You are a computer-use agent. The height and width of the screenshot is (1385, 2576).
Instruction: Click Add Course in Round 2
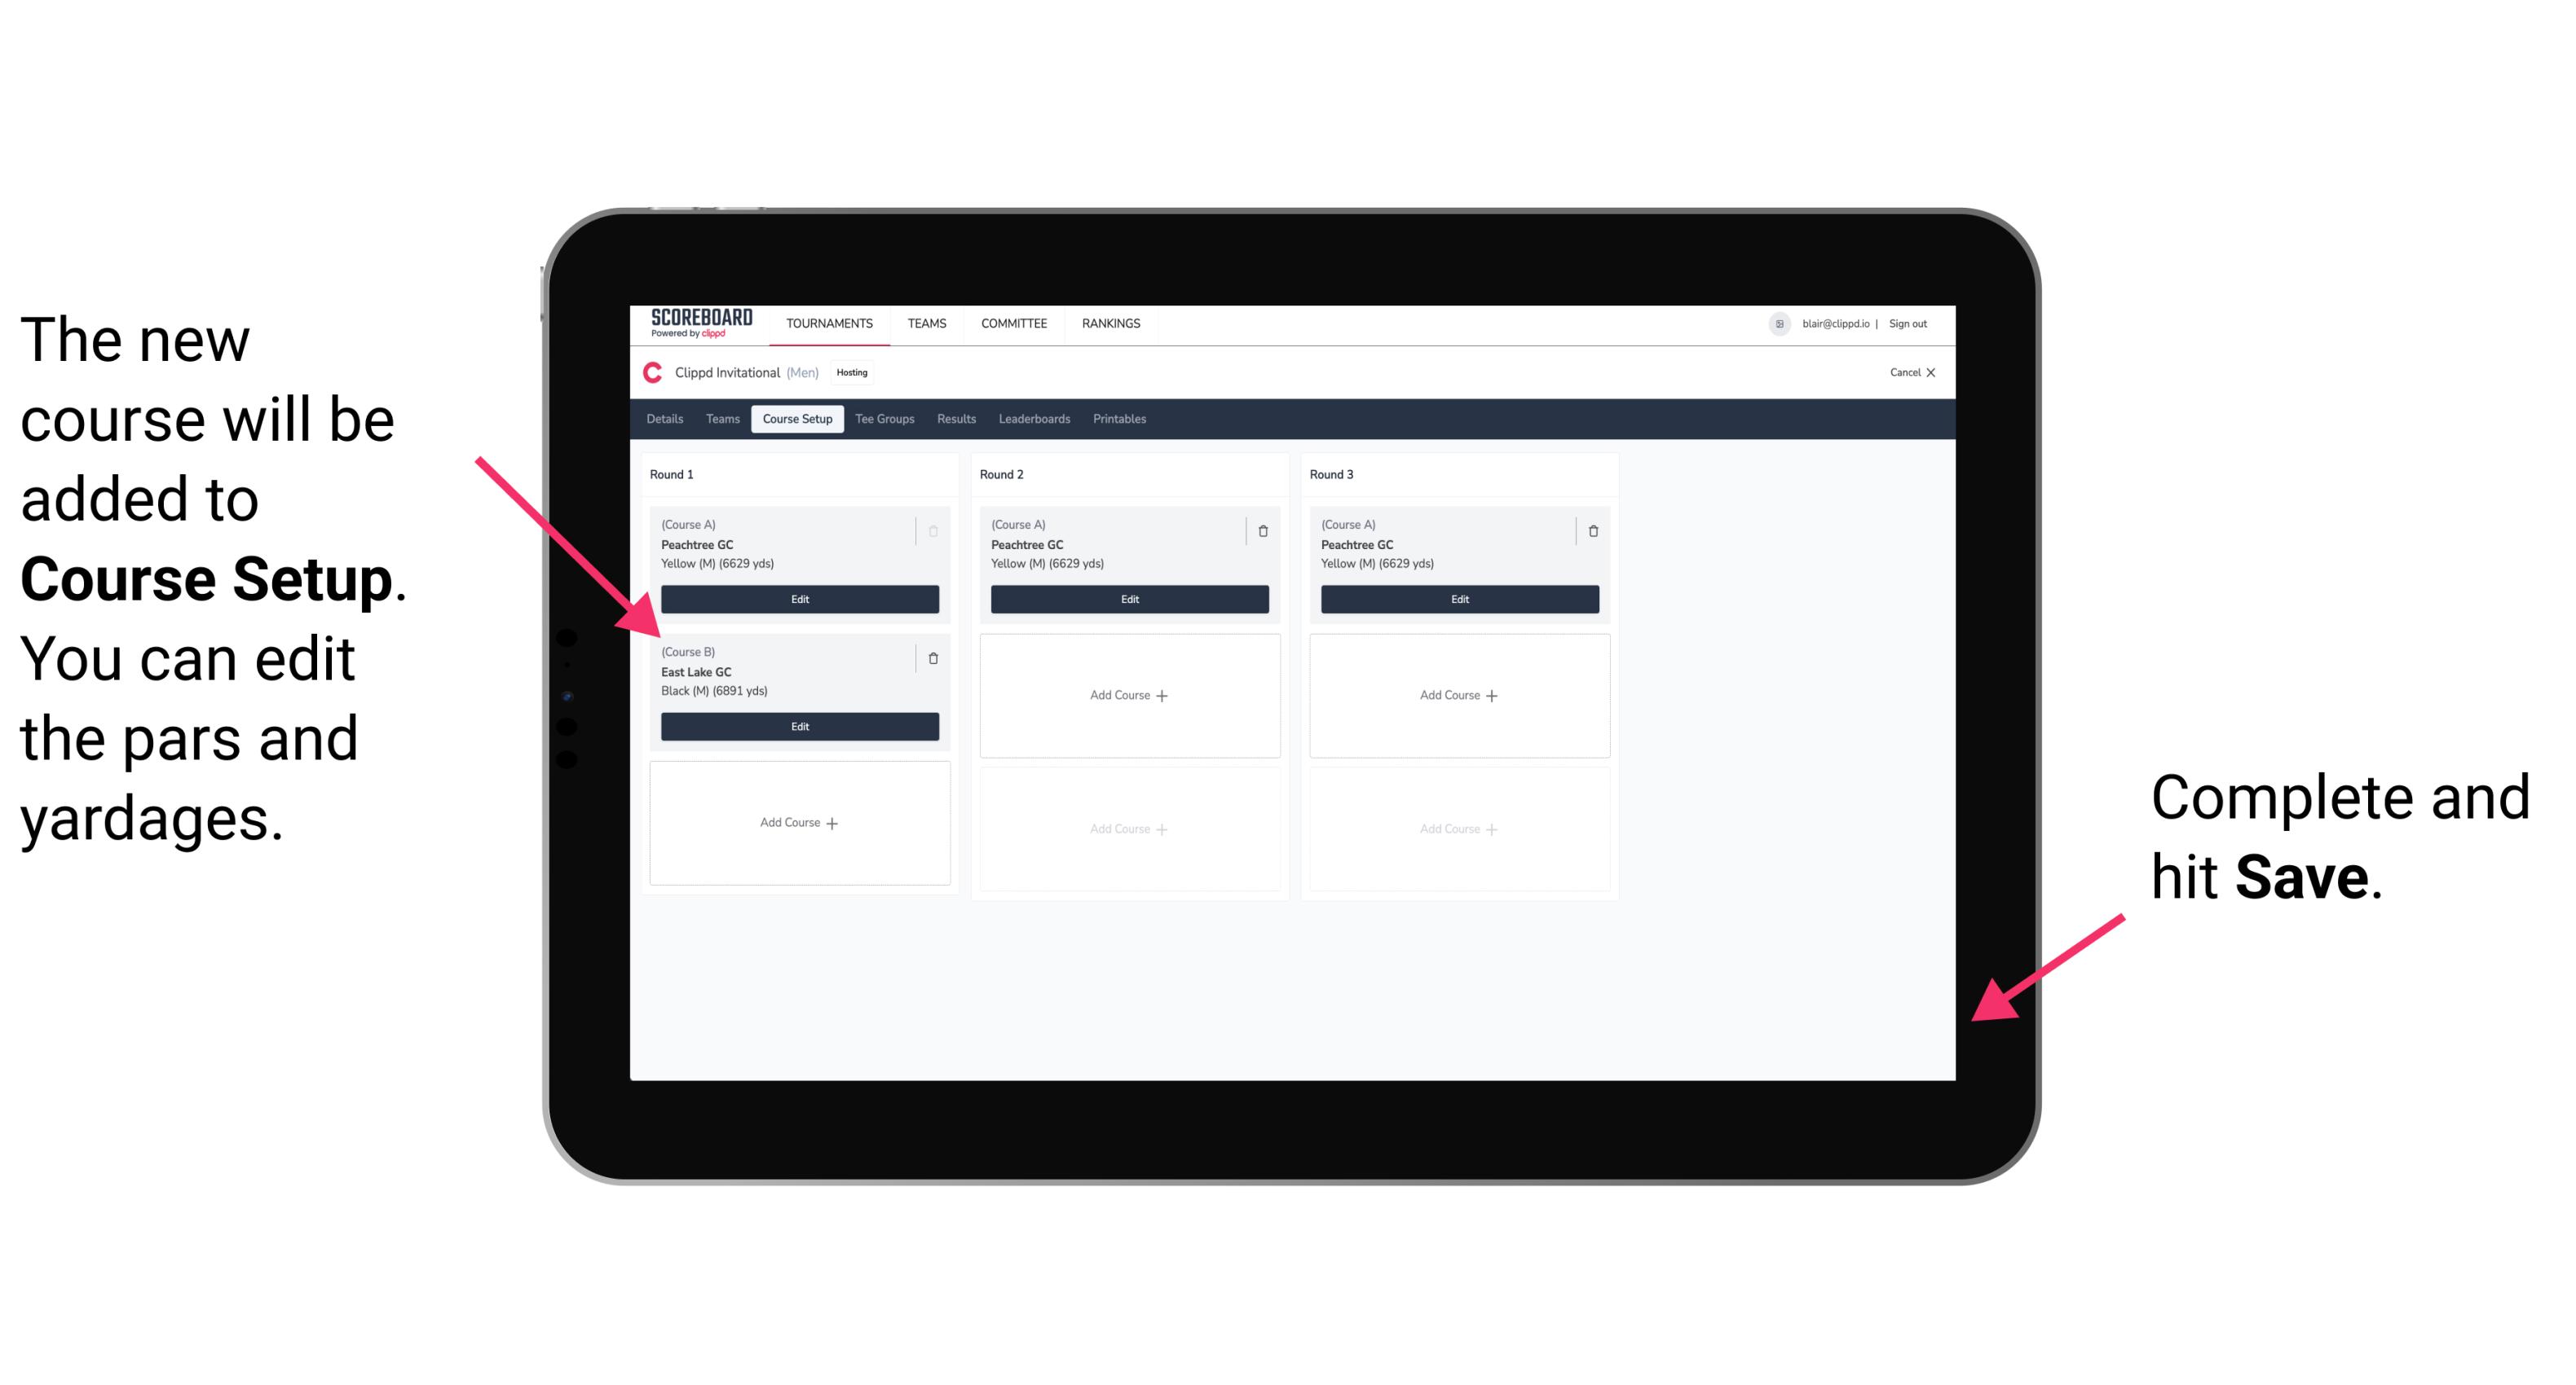click(1127, 692)
